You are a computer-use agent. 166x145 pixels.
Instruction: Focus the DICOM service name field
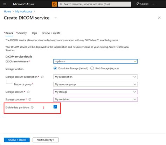click(x=95, y=61)
